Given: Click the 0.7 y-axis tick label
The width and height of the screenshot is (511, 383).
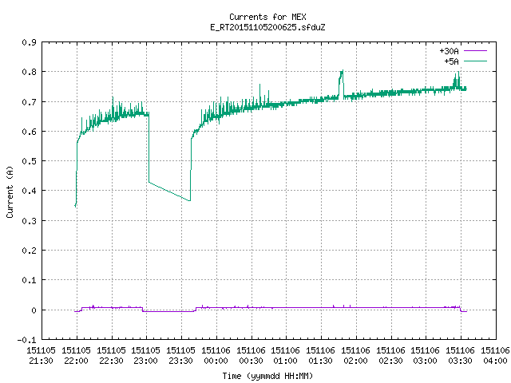Looking at the screenshot, I should (x=29, y=102).
